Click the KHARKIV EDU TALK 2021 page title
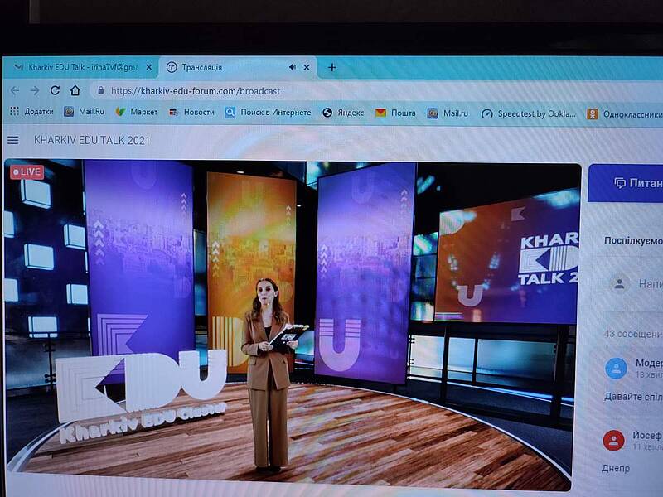The height and width of the screenshot is (497, 663). [92, 140]
